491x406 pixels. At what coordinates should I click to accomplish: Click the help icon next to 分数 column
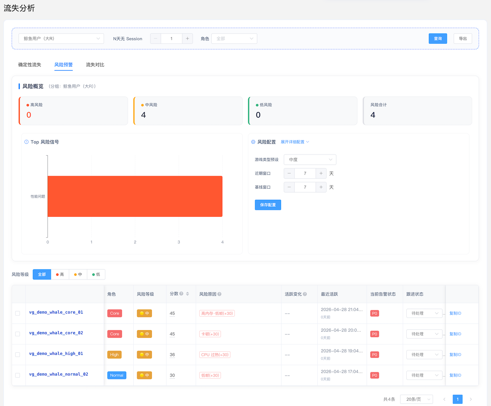(181, 294)
